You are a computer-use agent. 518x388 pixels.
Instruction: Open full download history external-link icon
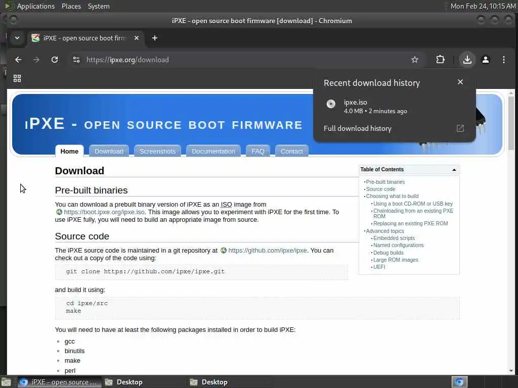[460, 128]
